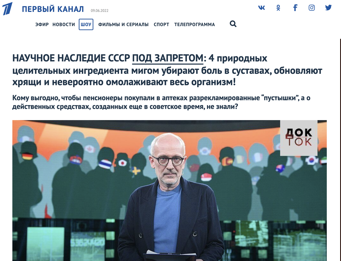This screenshot has width=341, height=261.
Task: Open ФИЛЬМЫ И СЕРИАЛЫ section
Action: click(123, 24)
